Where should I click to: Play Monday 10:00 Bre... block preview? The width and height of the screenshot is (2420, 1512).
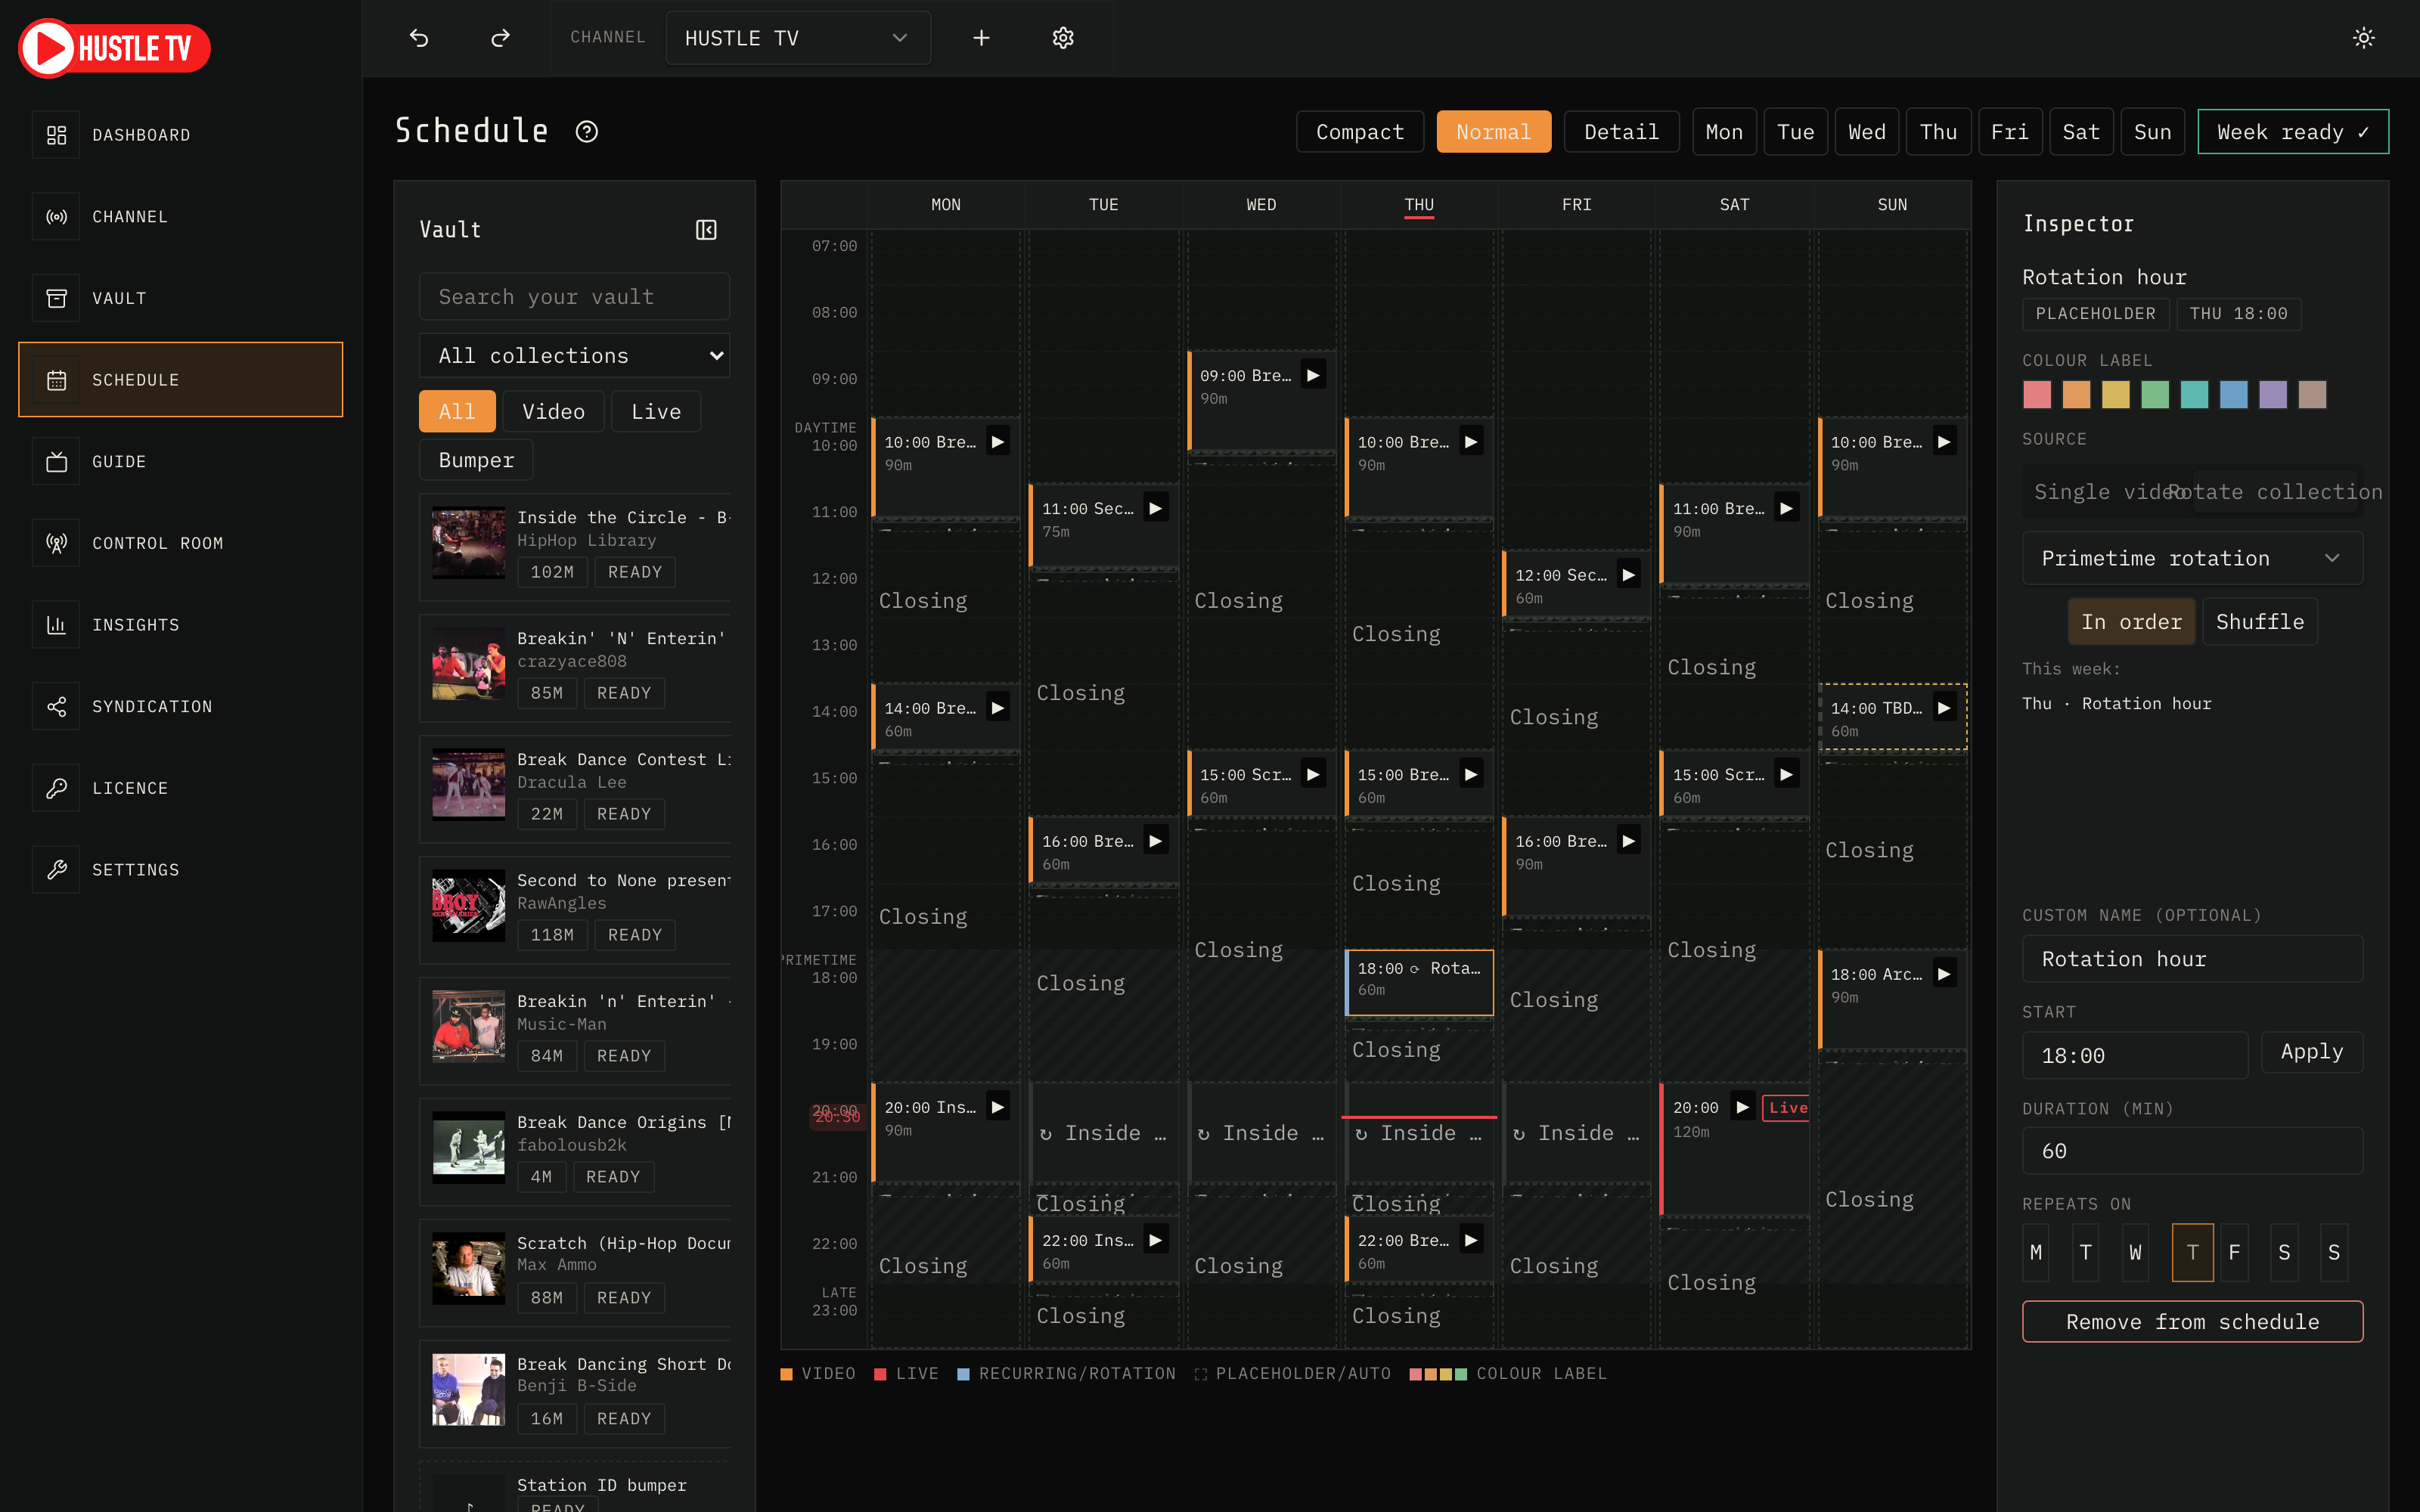(x=997, y=441)
